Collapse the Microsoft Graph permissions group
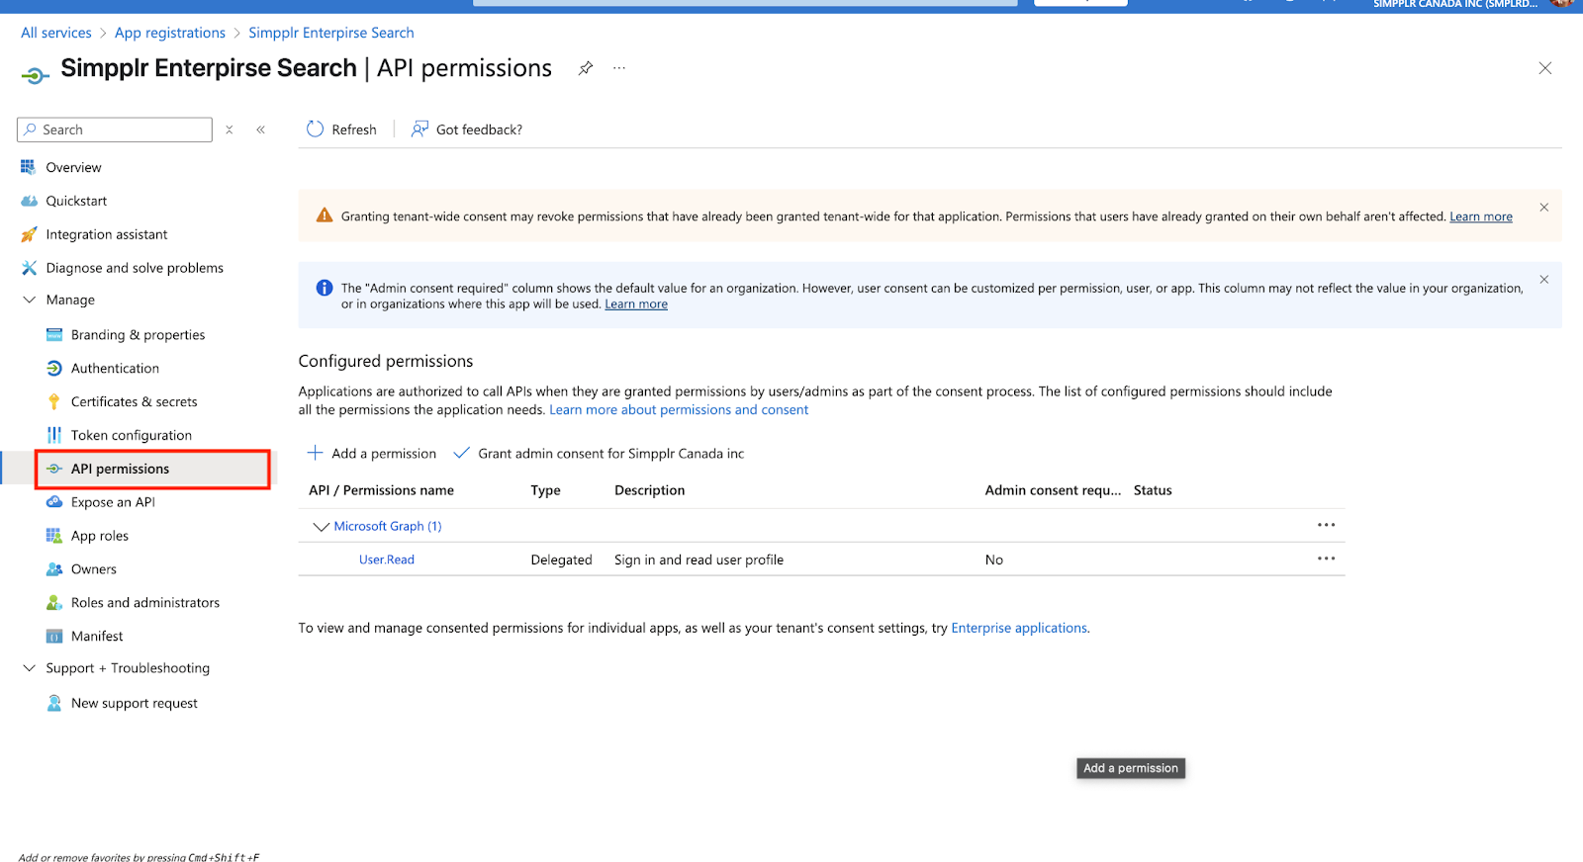 click(x=321, y=527)
